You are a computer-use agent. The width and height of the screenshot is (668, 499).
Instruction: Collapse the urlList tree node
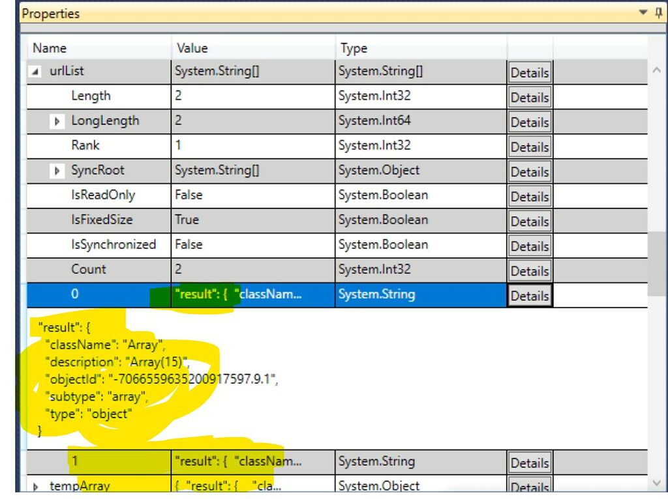(36, 72)
